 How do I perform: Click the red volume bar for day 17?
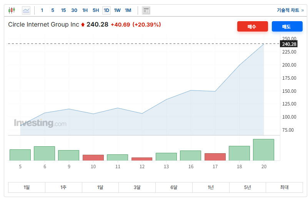pos(215,157)
